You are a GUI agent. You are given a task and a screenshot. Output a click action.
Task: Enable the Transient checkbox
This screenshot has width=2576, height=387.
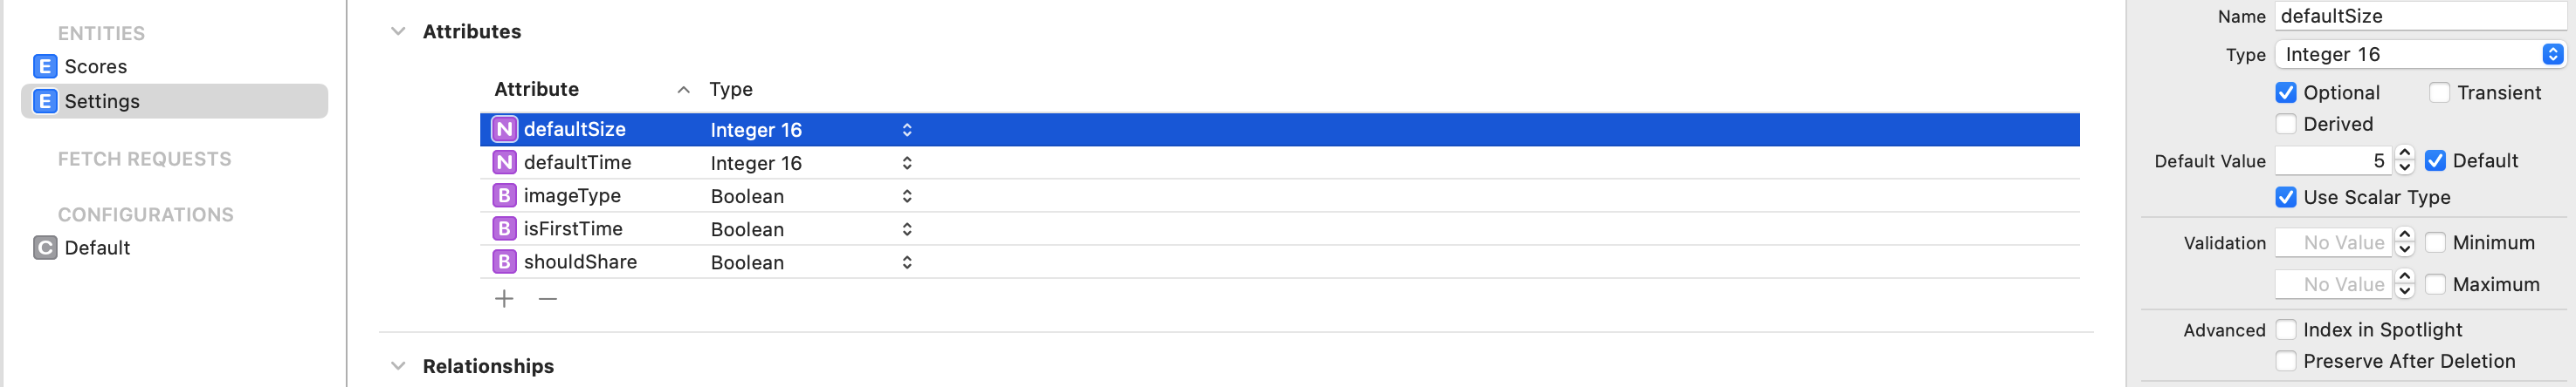[2440, 92]
